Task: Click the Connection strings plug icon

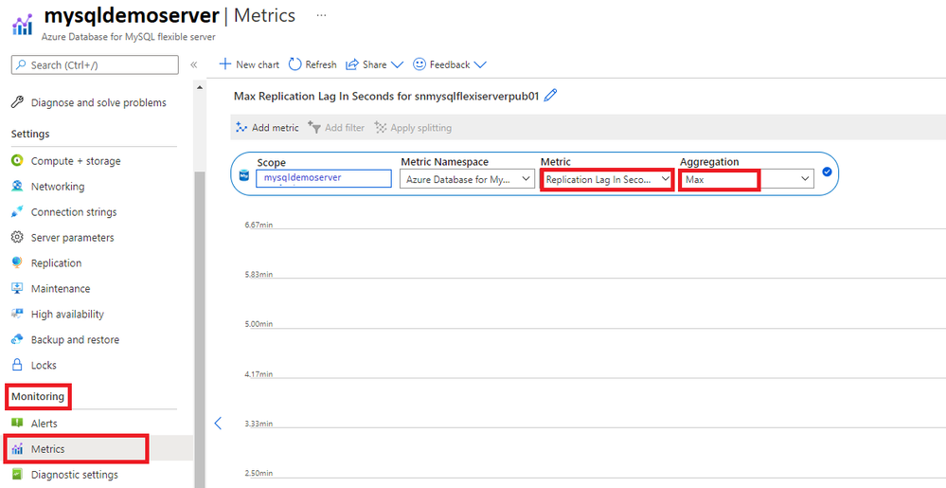Action: tap(17, 212)
